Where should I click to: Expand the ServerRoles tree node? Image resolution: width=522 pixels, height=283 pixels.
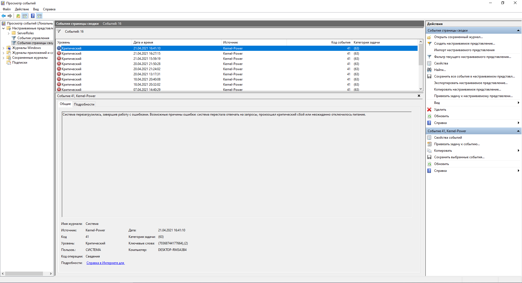coord(8,33)
